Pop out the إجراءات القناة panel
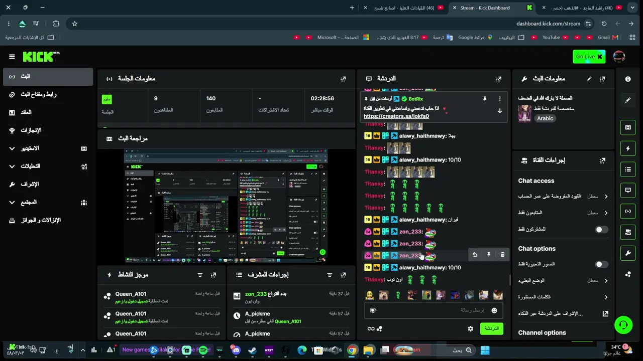Screen dimensions: 643x361 click(602, 160)
